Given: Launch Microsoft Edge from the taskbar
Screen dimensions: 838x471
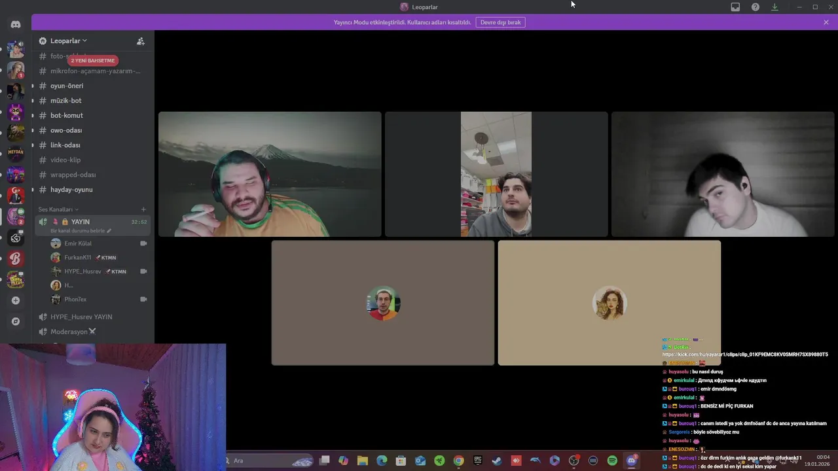Looking at the screenshot, I should pos(382,461).
